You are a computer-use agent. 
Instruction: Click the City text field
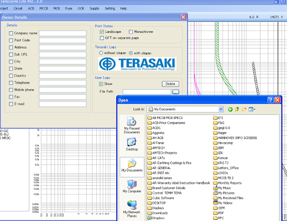pos(63,61)
